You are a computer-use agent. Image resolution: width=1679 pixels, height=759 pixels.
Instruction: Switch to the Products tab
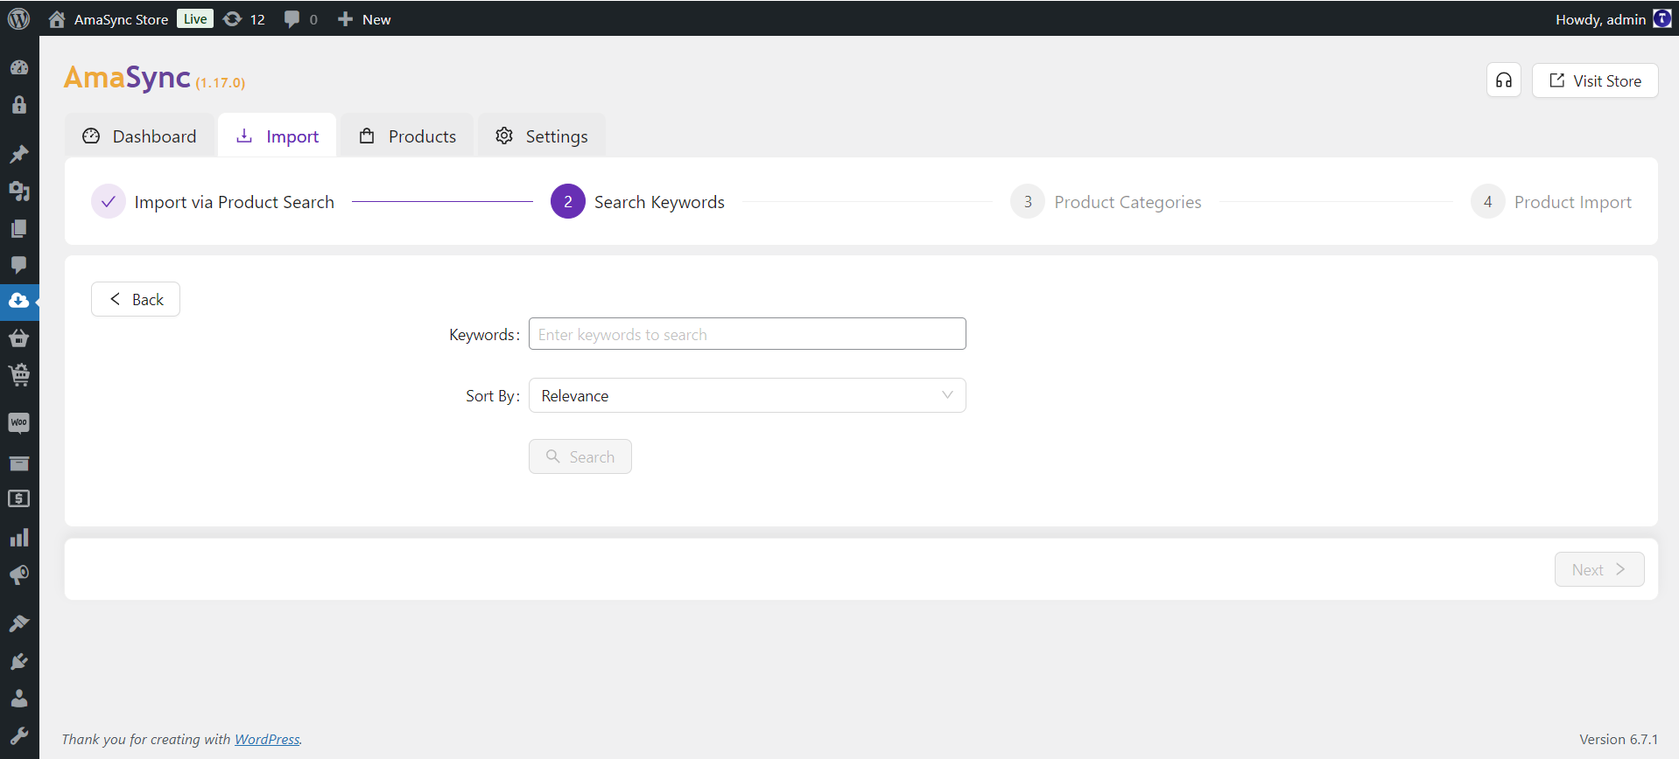tap(408, 136)
